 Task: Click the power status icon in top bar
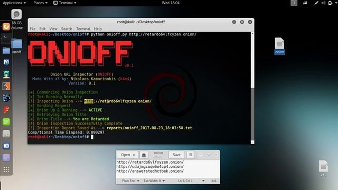330,3
